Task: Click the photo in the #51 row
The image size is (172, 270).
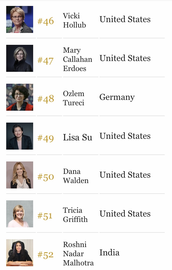Action: (x=20, y=214)
